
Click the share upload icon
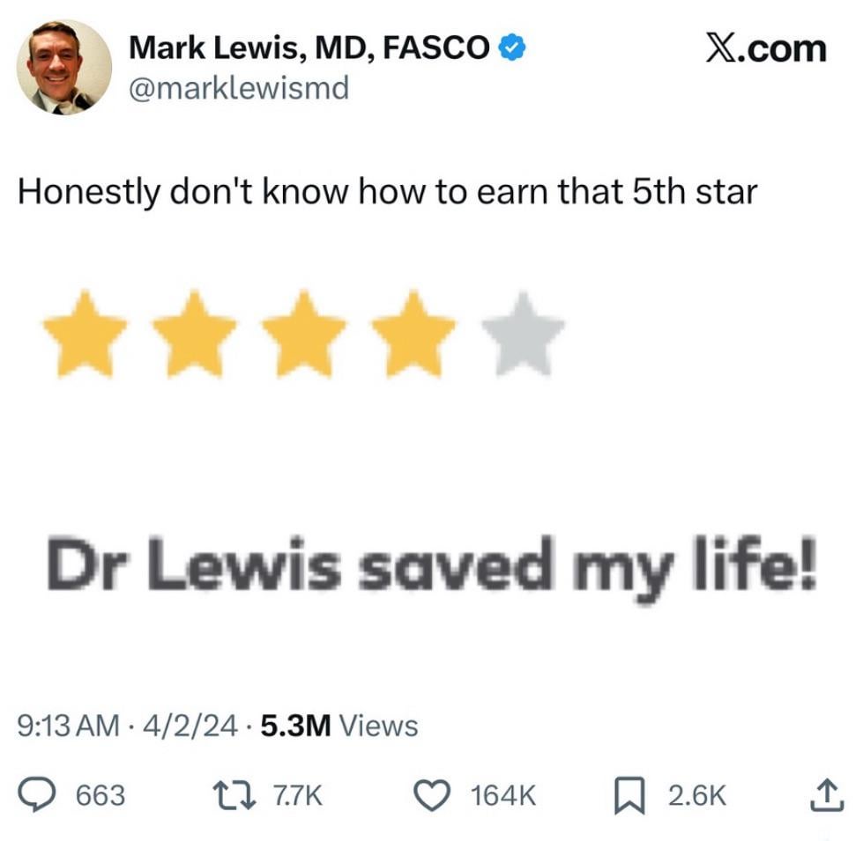827,795
